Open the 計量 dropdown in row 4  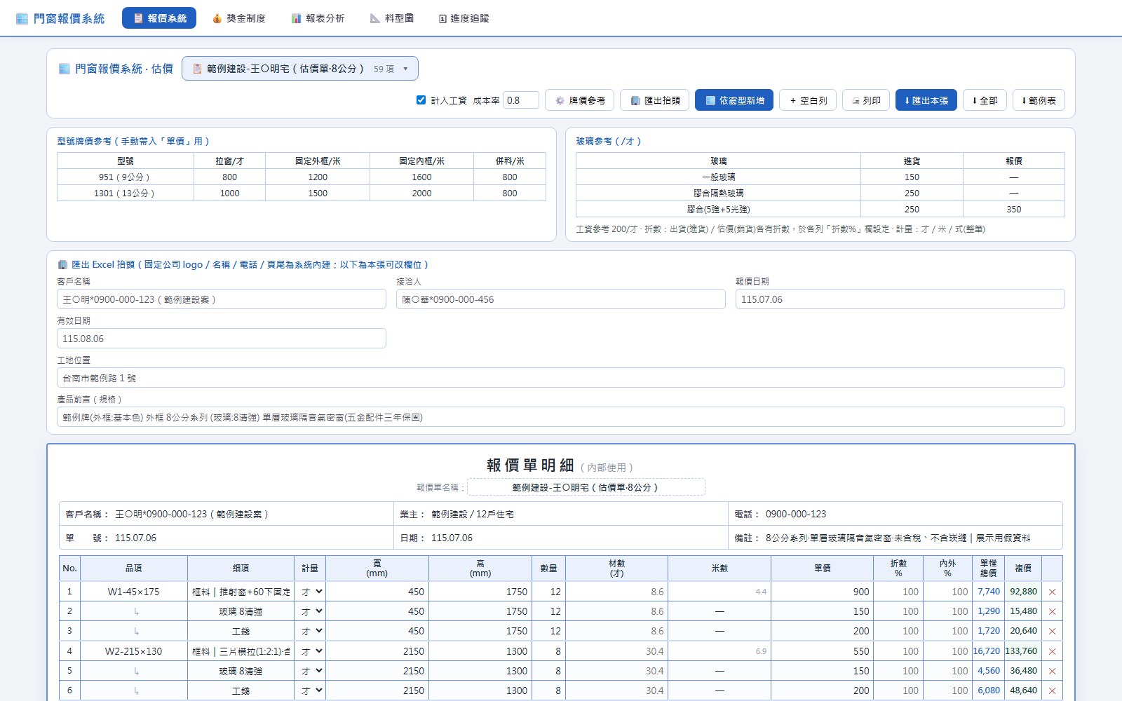[x=311, y=651]
